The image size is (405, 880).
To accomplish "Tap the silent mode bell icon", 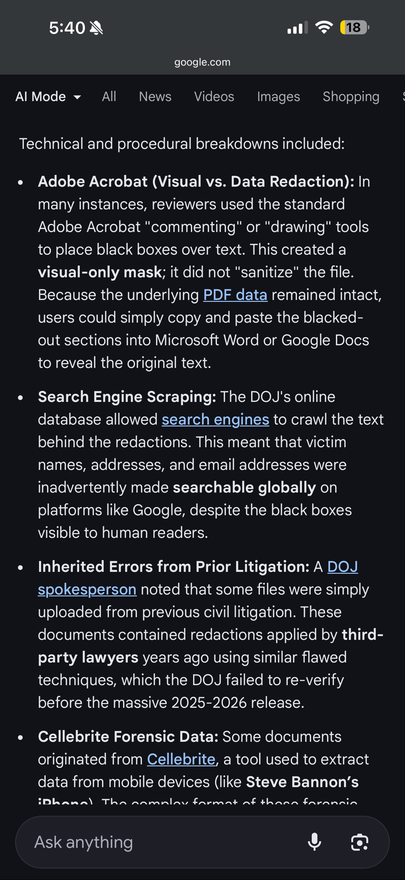I will click(x=97, y=28).
